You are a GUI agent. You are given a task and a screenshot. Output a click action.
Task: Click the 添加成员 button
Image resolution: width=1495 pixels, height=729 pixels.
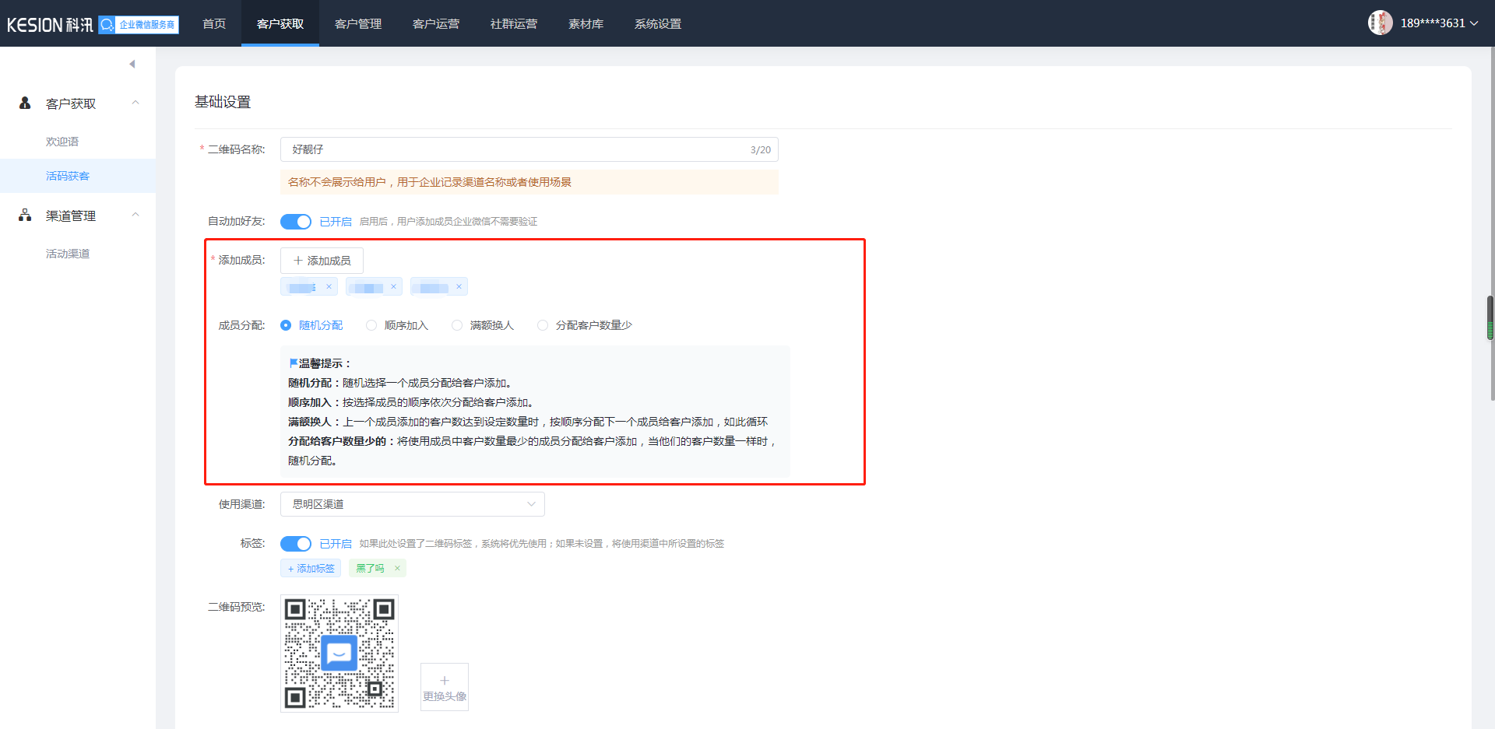point(322,261)
